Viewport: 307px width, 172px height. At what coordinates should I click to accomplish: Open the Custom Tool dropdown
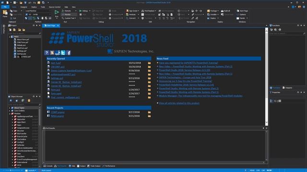(x=69, y=18)
